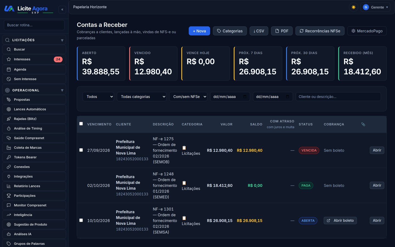Click Abrir on the NF-e 1248 row
This screenshot has height=247, width=395.
[x=377, y=185]
